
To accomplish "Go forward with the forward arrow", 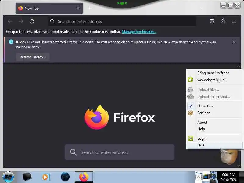I will point(21,21).
